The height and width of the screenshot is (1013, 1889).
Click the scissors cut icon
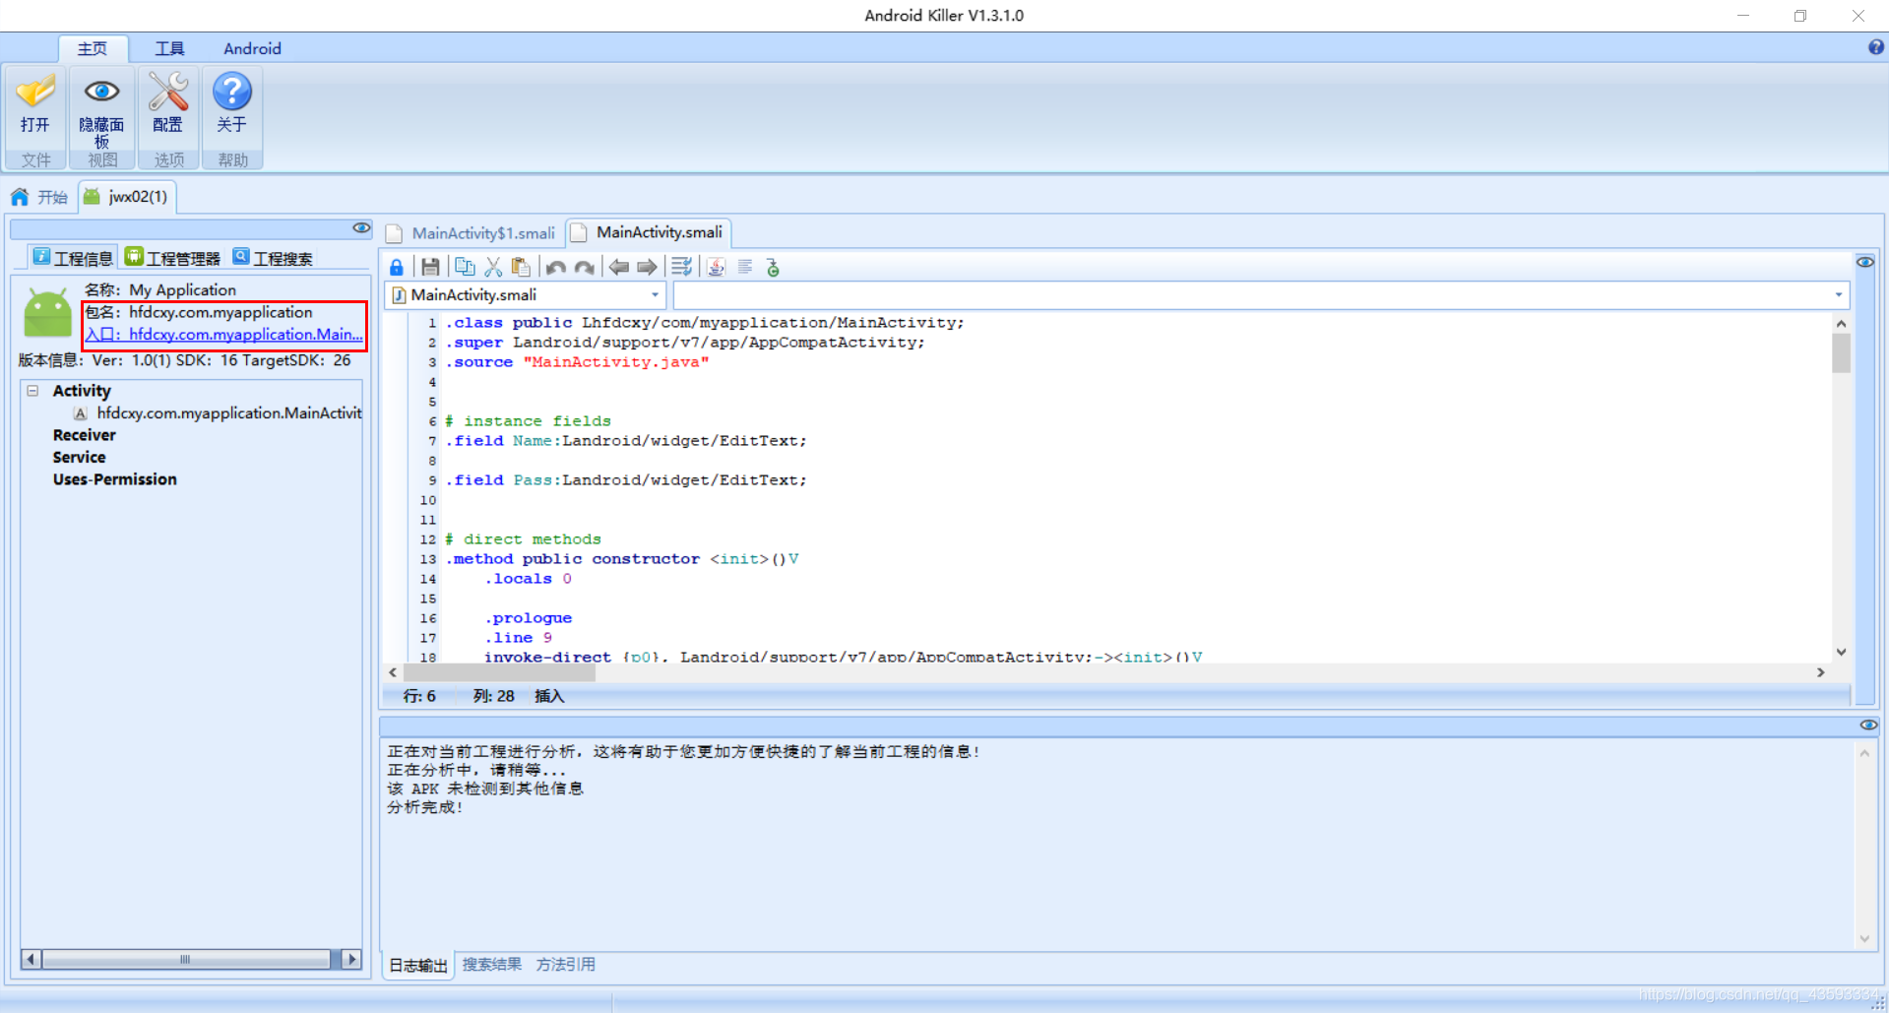click(493, 267)
